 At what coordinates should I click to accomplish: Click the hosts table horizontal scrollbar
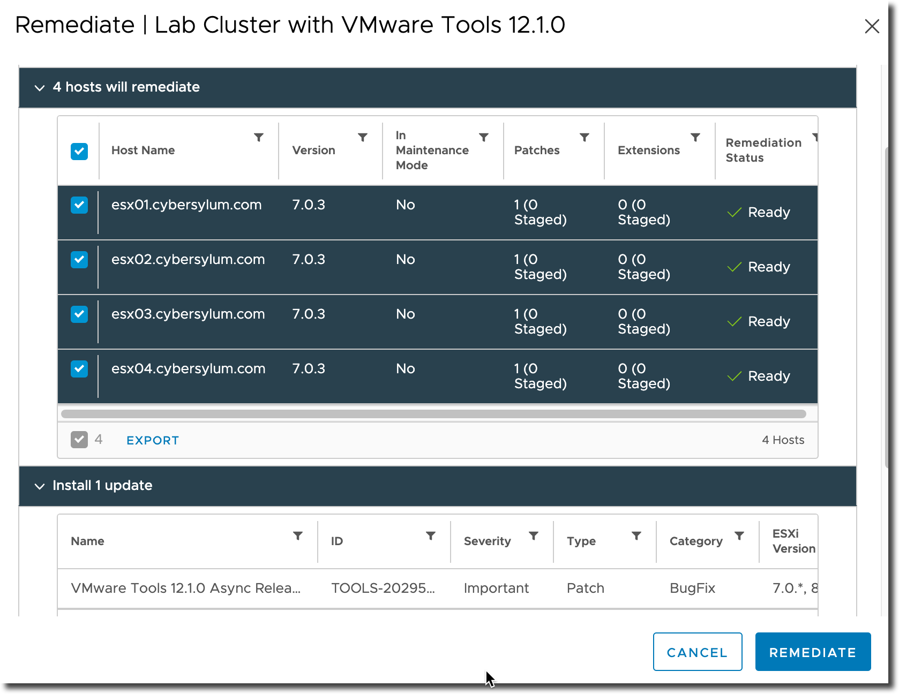tap(433, 414)
